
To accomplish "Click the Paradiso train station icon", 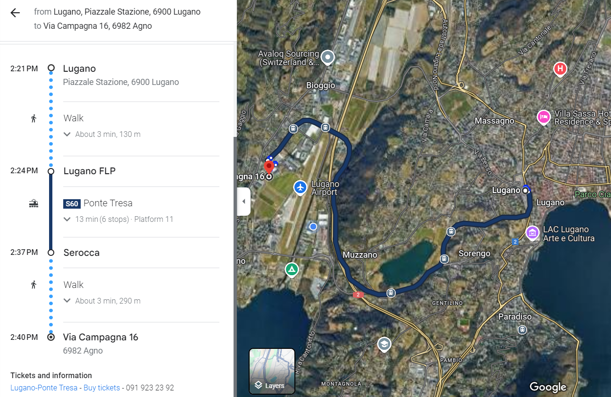I will pos(522,329).
